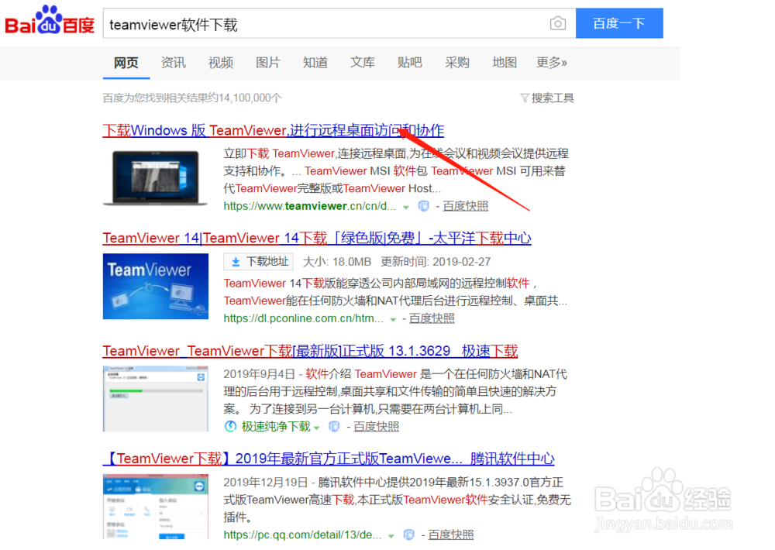Screen dimensions: 775x550
Task: Click the clock icon beside 极速纯净下载
Action: coord(231,426)
